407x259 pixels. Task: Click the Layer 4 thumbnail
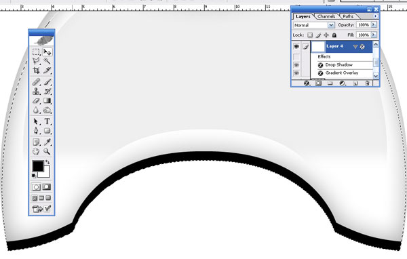click(318, 47)
